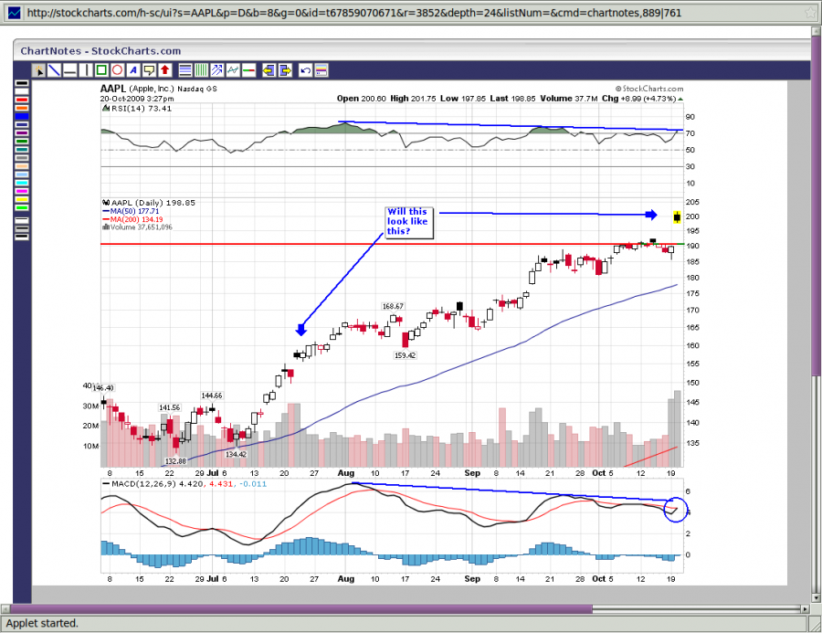Select the green-red line segment tool

(248, 69)
